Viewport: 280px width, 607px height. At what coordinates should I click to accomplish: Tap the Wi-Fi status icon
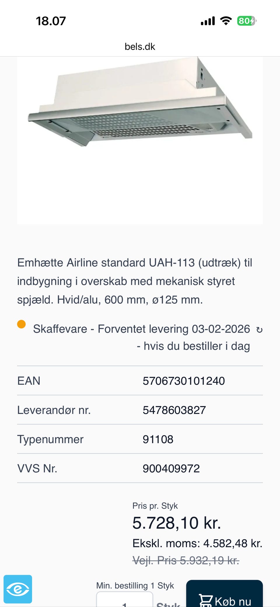[x=226, y=21]
